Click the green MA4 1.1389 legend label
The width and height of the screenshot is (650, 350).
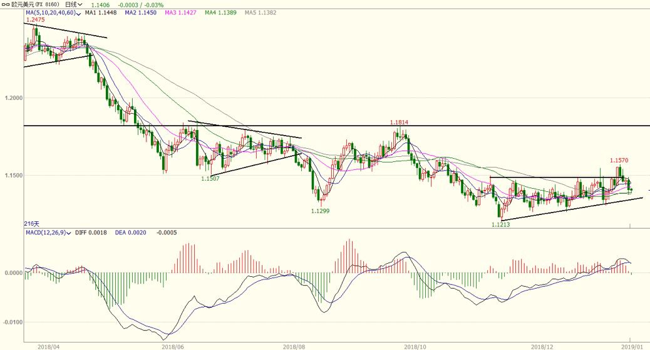pyautogui.click(x=220, y=12)
